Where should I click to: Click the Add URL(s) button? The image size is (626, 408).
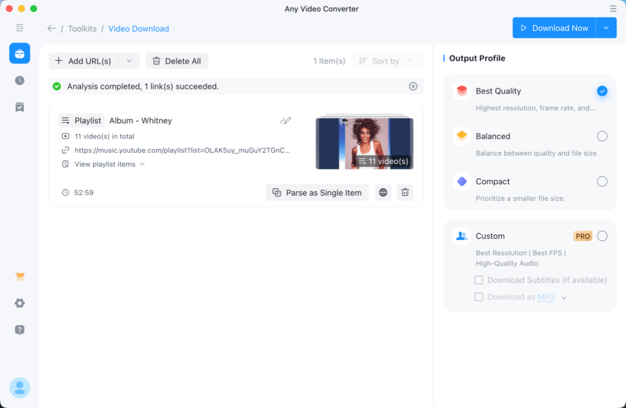83,61
